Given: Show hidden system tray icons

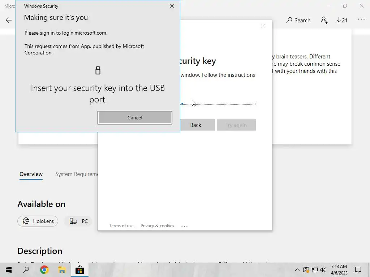Looking at the screenshot, I should point(297,270).
